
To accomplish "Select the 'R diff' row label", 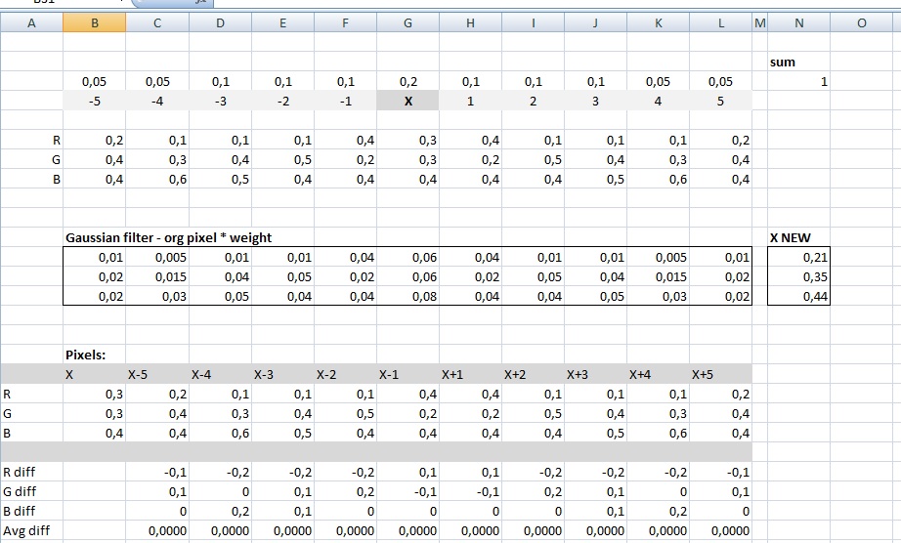I will pos(20,472).
